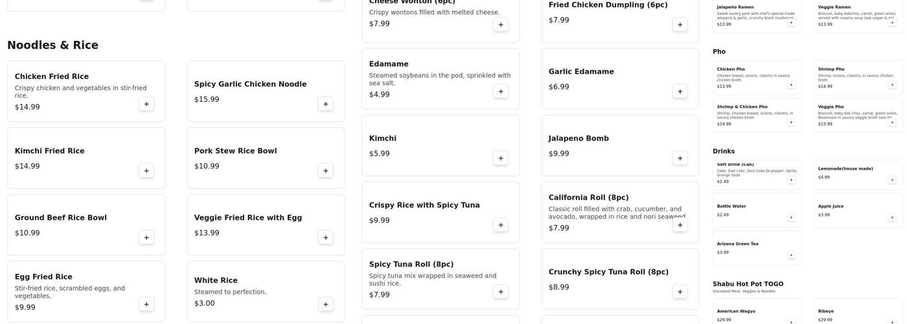This screenshot has width=907, height=324.
Task: Open the Kimchi item title
Action: tap(383, 139)
